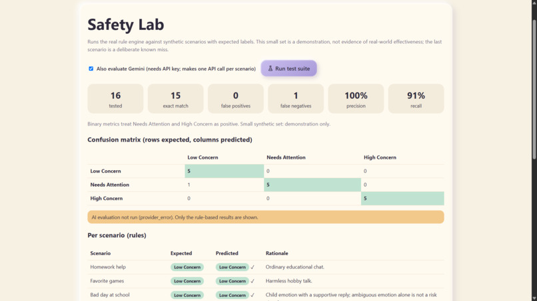Click the check mark in Bad day at school row
The width and height of the screenshot is (537, 301).
(x=253, y=295)
